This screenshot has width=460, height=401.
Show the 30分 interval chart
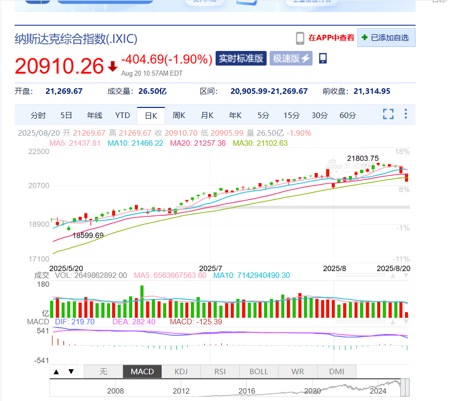pyautogui.click(x=320, y=115)
